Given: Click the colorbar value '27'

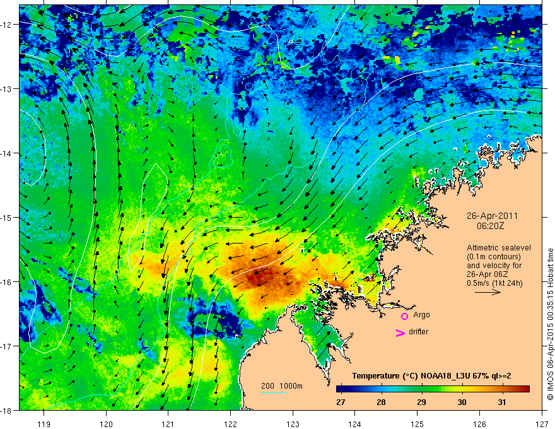Looking at the screenshot, I should [x=341, y=402].
